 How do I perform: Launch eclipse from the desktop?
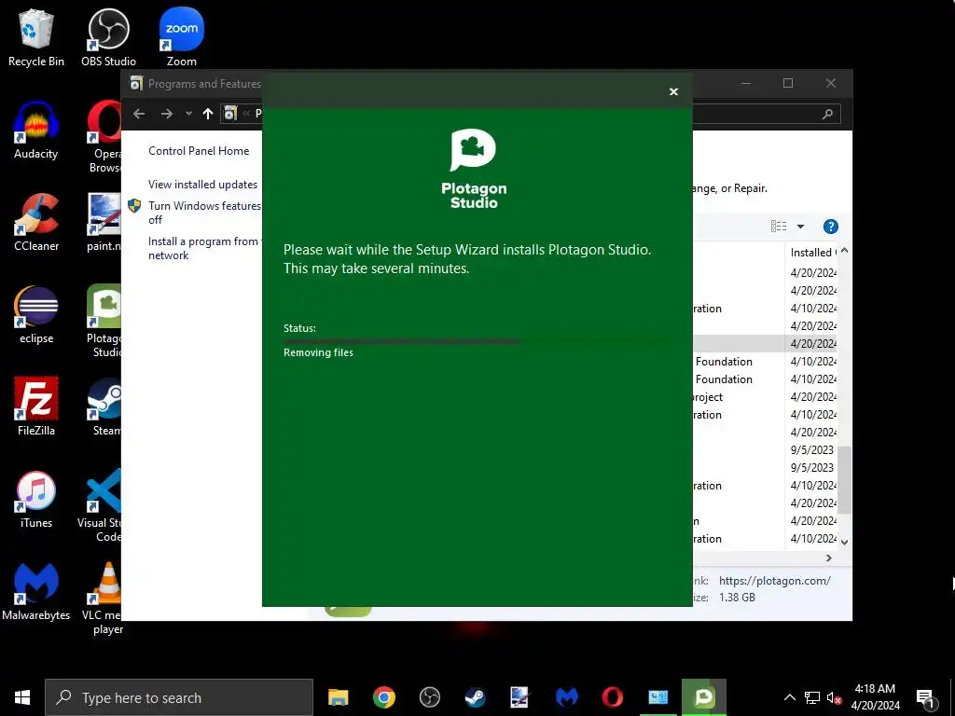(x=36, y=315)
